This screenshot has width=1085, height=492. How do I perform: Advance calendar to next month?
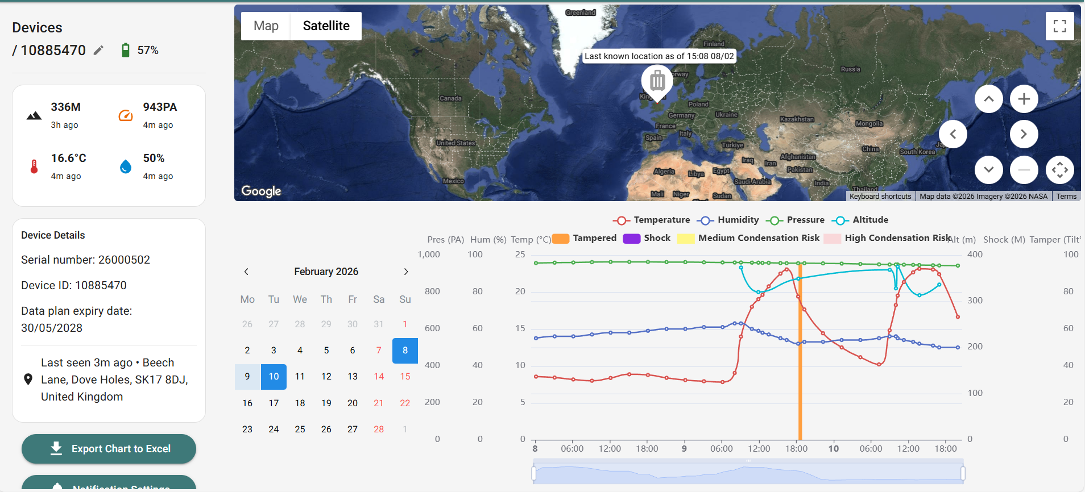tap(405, 272)
